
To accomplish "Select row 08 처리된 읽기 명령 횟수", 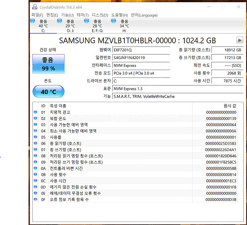I will [x=135, y=156].
